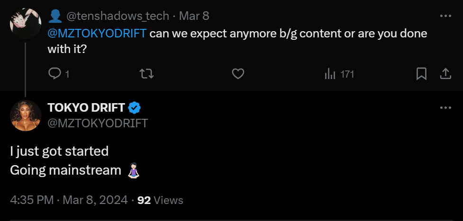Click the TOKYO DRIFT display name
The width and height of the screenshot is (463, 221).
coord(86,108)
